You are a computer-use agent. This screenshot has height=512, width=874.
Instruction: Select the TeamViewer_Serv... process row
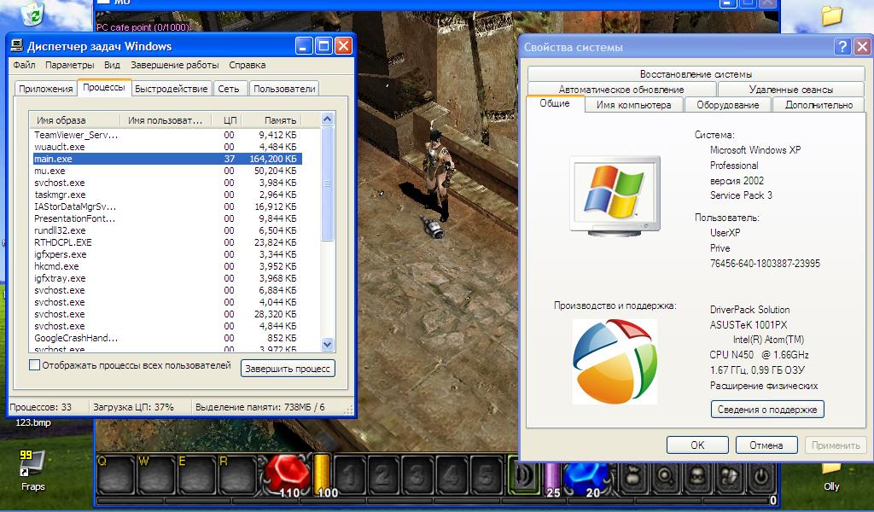pos(166,135)
